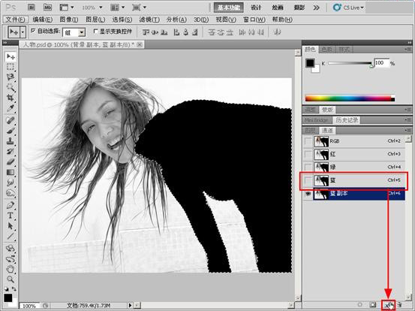415x311 pixels.
Task: Show the 蓝 channel visibility
Action: pos(308,180)
